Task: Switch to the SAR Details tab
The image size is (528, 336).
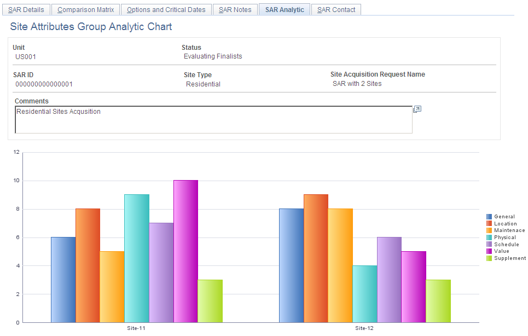Action: 26,9
